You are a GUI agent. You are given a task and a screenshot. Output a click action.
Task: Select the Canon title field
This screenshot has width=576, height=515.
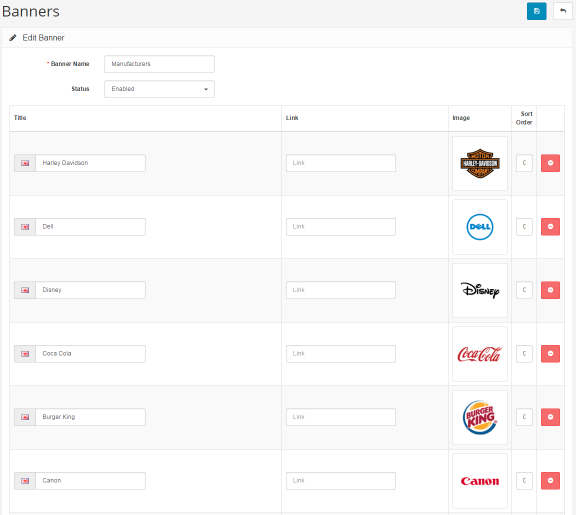[x=90, y=481]
